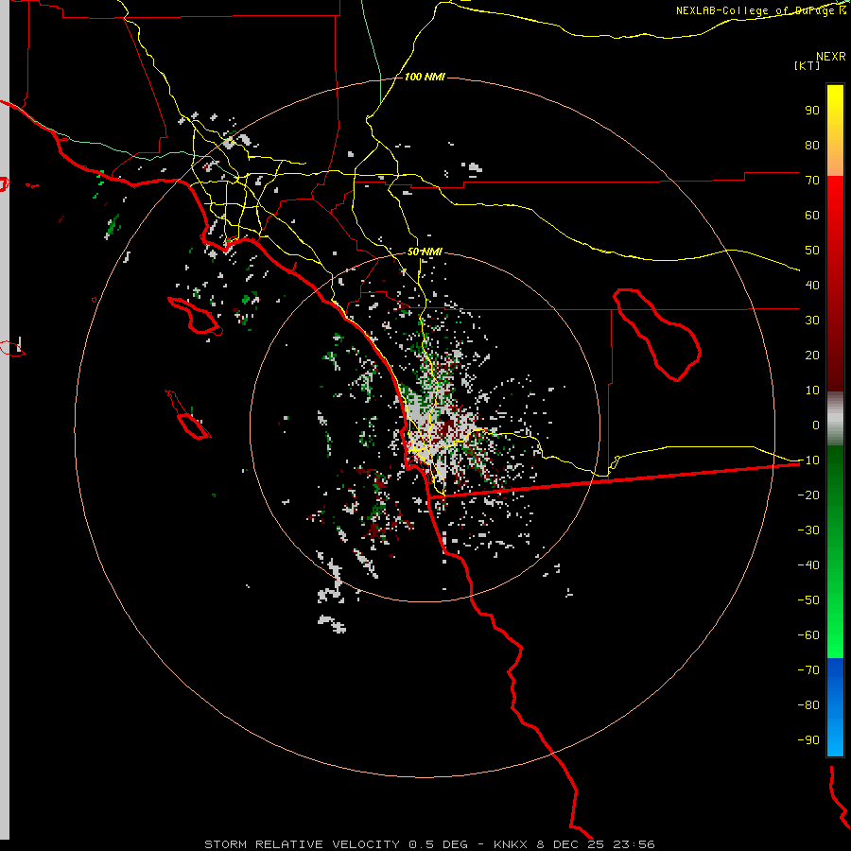Click the 70 knot label on color scale

pyautogui.click(x=812, y=181)
